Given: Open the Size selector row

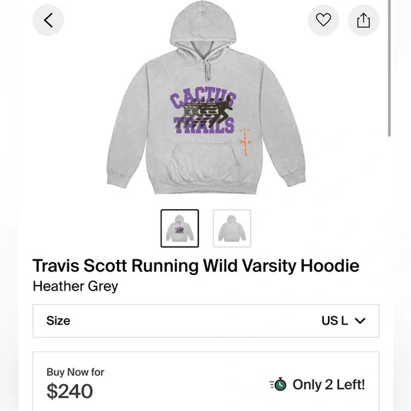Looking at the screenshot, I should pyautogui.click(x=205, y=321).
